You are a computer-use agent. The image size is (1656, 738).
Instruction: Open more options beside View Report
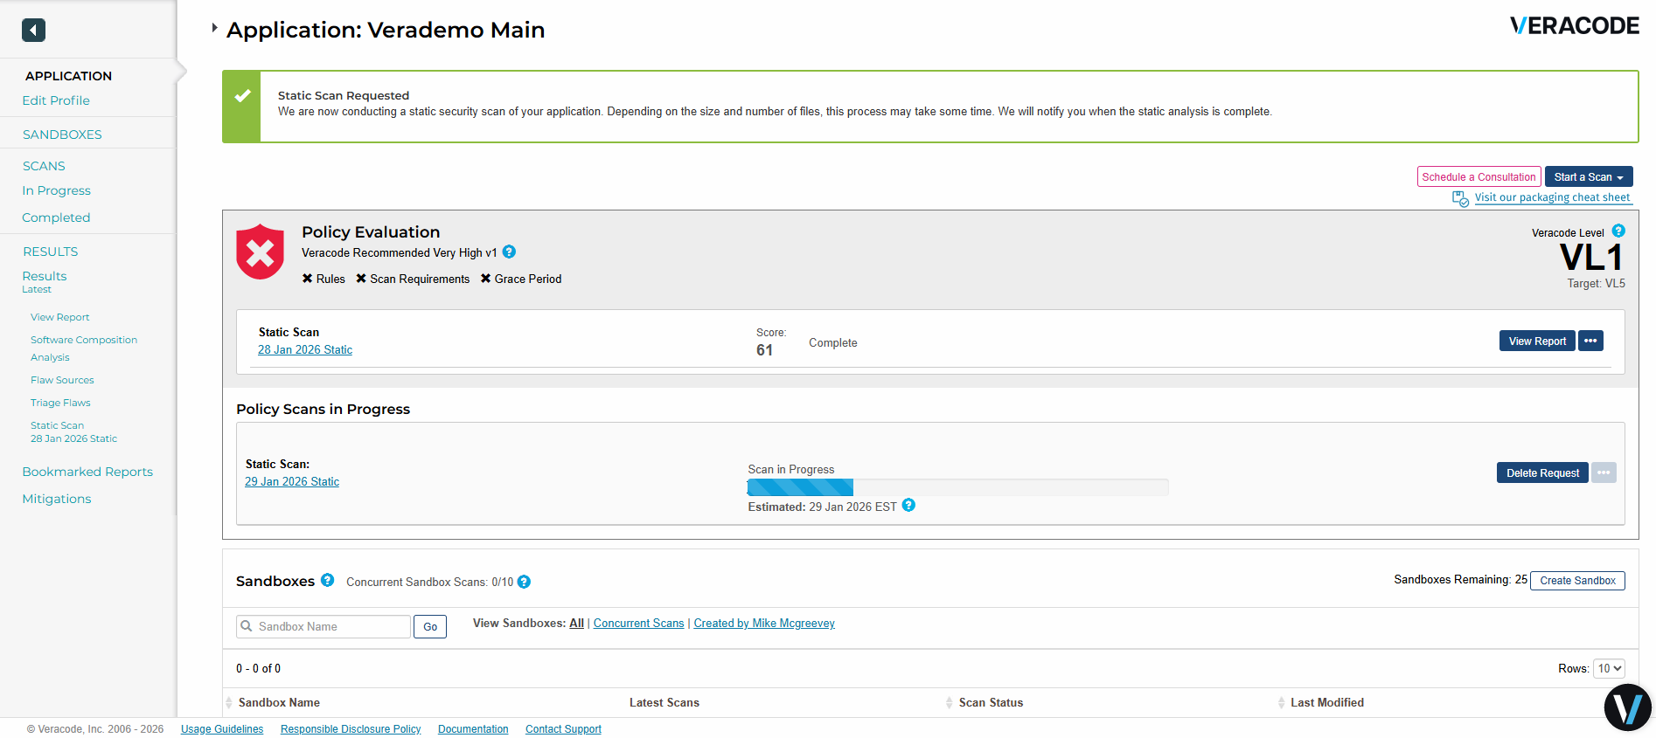click(1590, 341)
